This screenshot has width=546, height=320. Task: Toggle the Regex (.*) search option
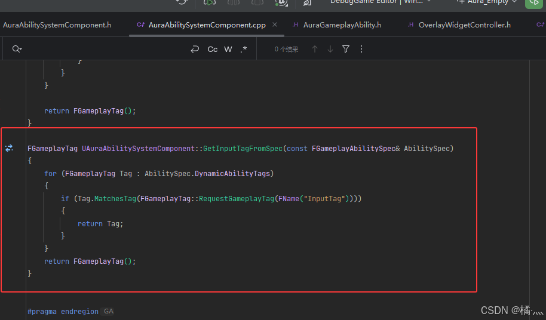point(244,49)
